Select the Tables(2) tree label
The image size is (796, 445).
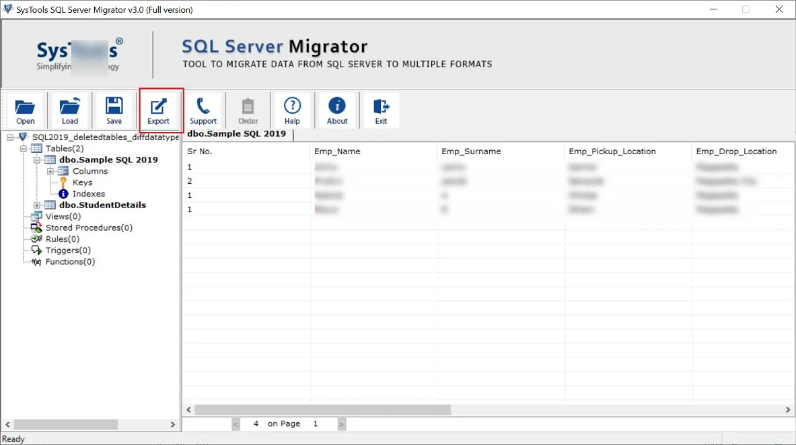(65, 148)
